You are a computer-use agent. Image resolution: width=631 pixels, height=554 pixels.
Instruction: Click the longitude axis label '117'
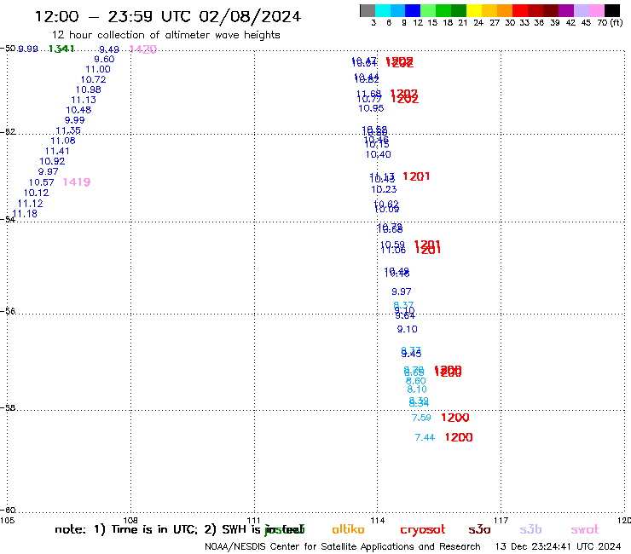(501, 520)
